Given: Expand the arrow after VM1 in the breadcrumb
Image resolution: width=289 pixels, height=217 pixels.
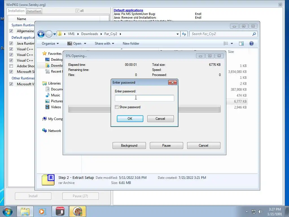Looking at the screenshot, I should [78, 34].
